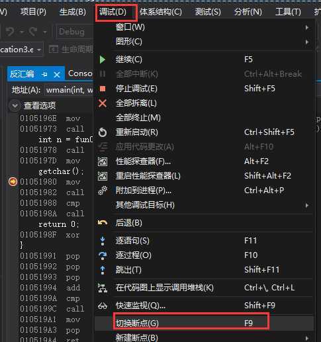
Task: Click the Restart circular arrow icon
Action: pyautogui.click(x=103, y=132)
